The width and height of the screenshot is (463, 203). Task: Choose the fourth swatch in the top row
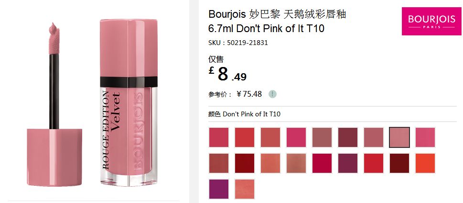tap(296, 137)
